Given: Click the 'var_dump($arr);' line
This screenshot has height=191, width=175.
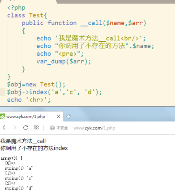Looking at the screenshot, I should [64, 62].
